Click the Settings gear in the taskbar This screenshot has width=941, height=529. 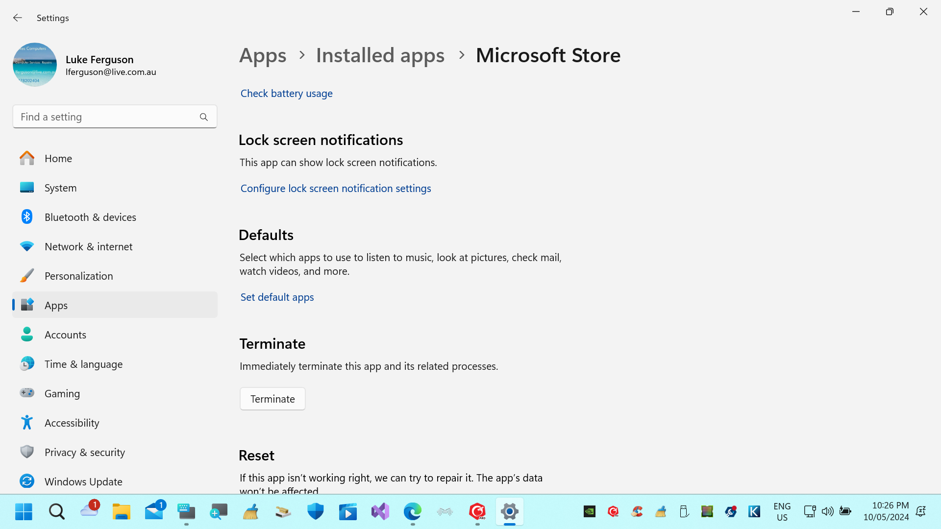510,512
